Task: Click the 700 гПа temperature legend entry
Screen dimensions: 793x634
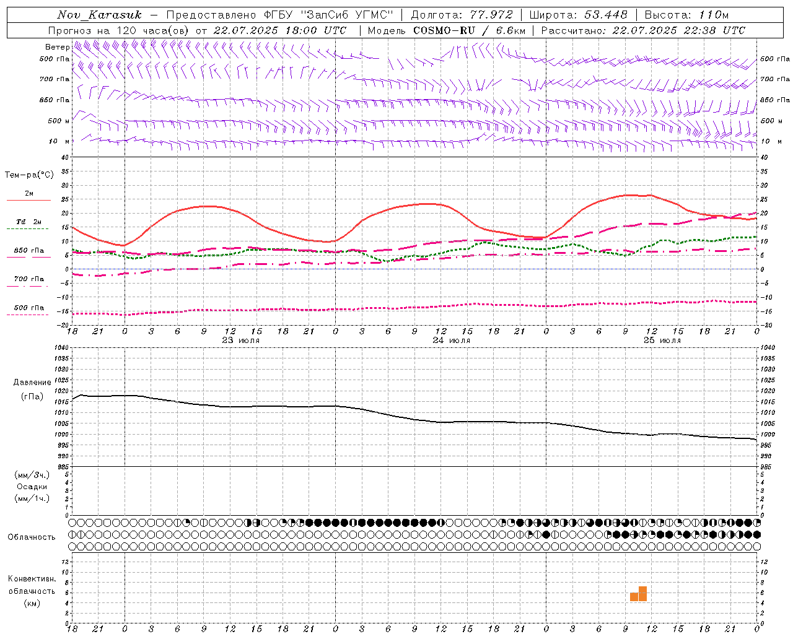Action: pyautogui.click(x=29, y=279)
